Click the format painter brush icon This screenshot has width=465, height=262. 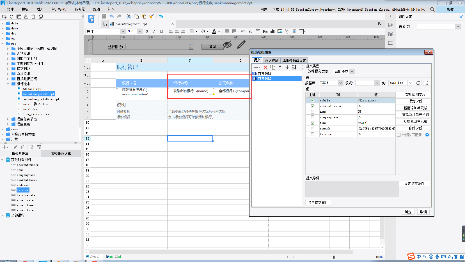point(152,16)
